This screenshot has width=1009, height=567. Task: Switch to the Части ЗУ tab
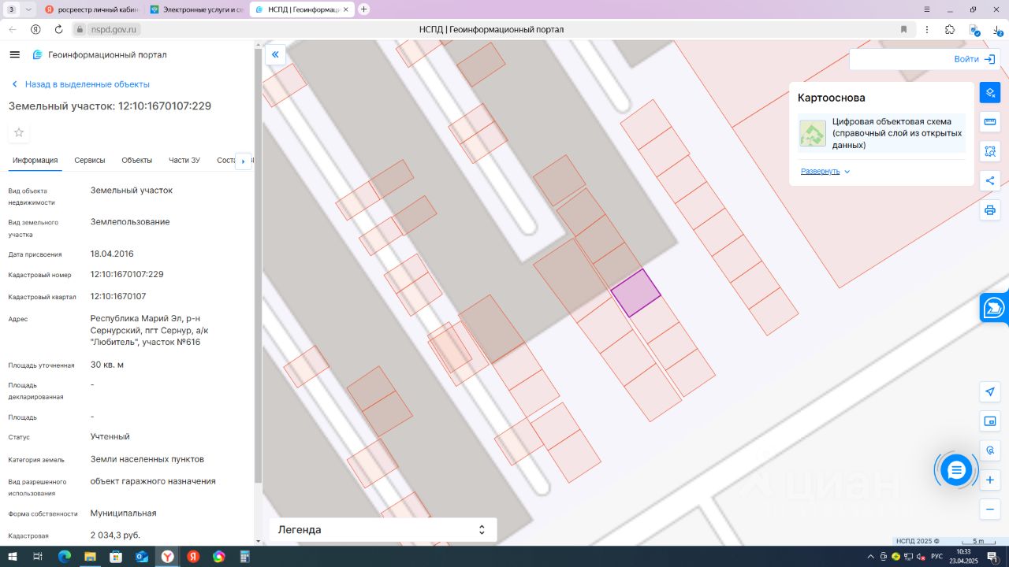pos(184,160)
